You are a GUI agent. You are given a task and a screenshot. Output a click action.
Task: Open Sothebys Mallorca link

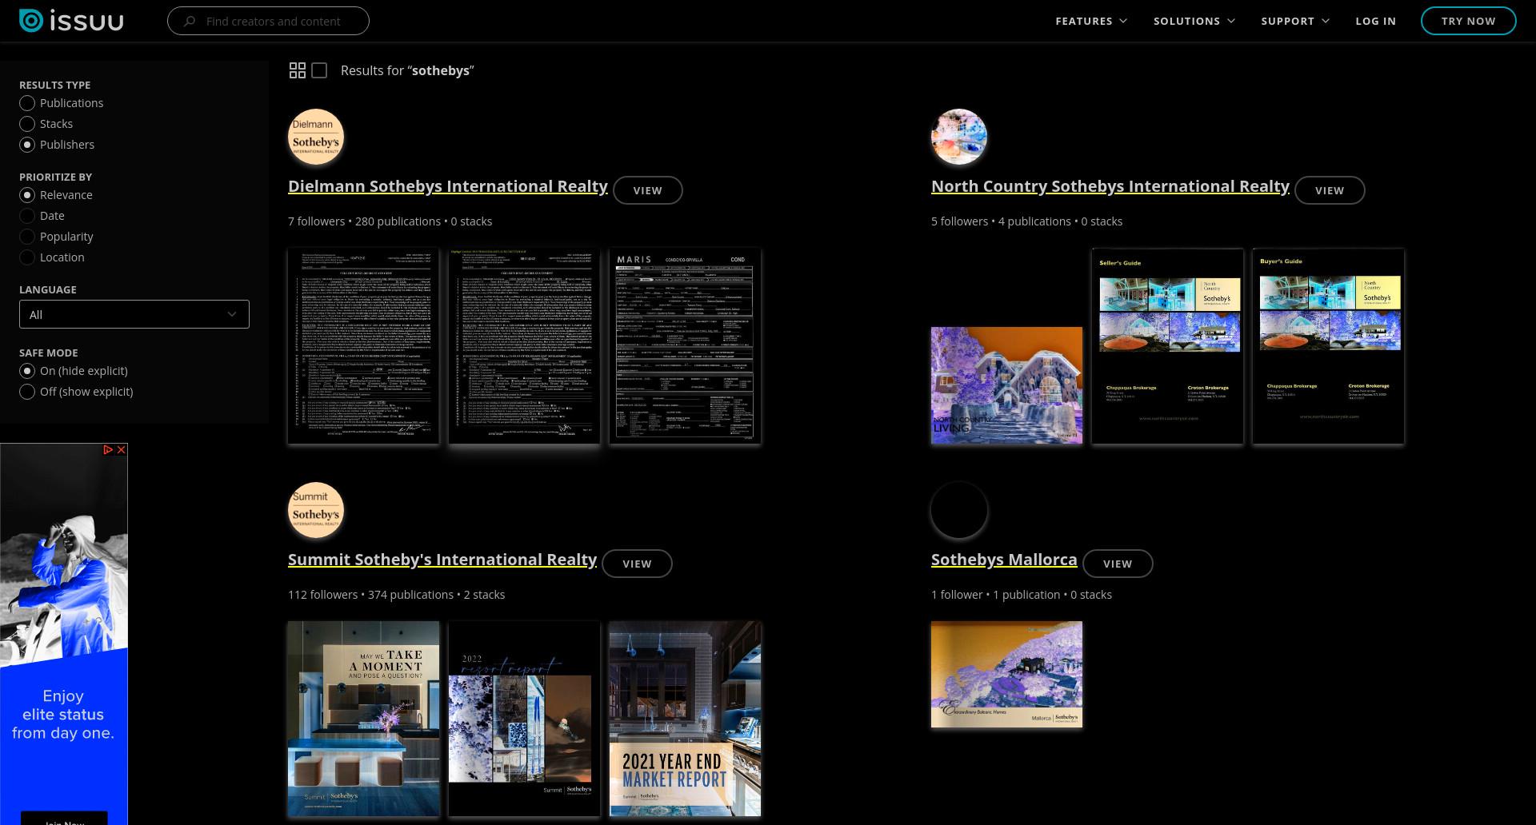tap(1004, 560)
